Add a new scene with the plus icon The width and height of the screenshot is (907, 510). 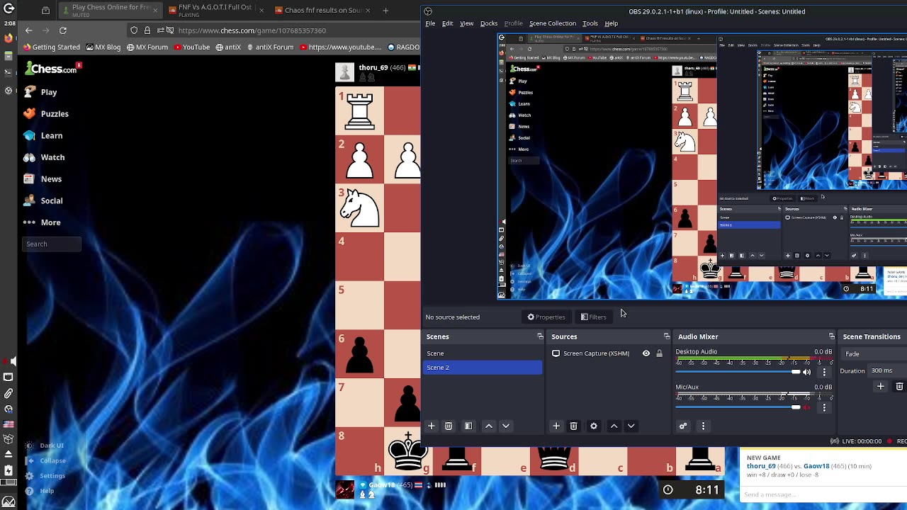tap(431, 426)
